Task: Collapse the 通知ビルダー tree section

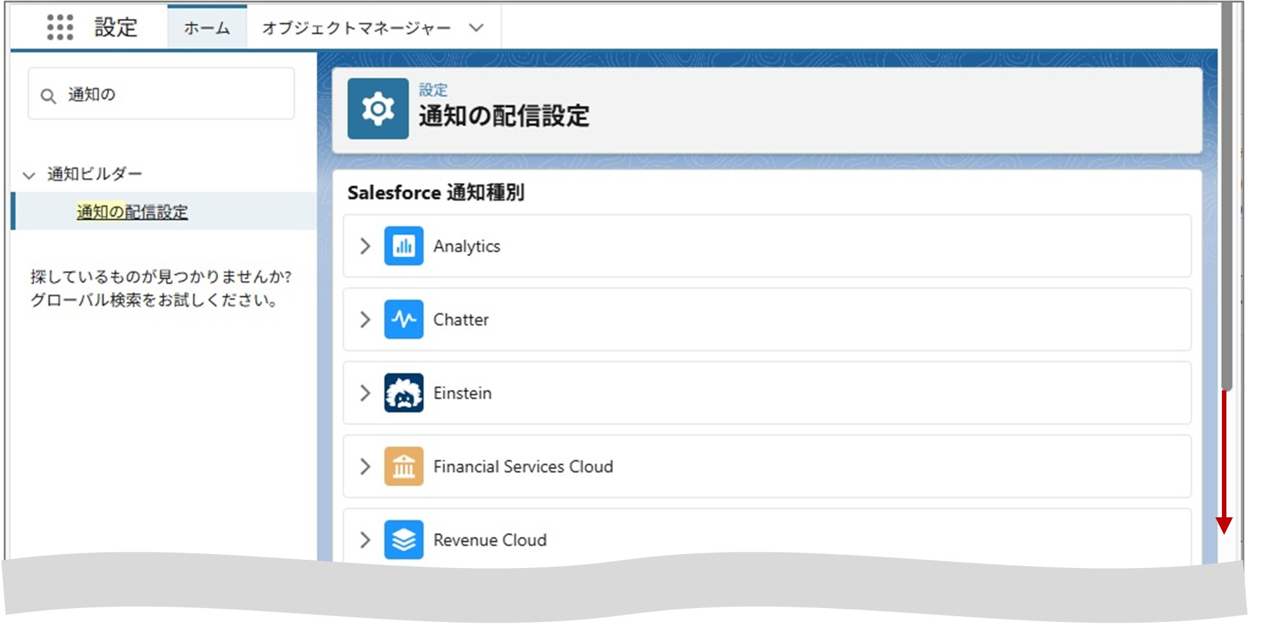Action: tap(27, 174)
